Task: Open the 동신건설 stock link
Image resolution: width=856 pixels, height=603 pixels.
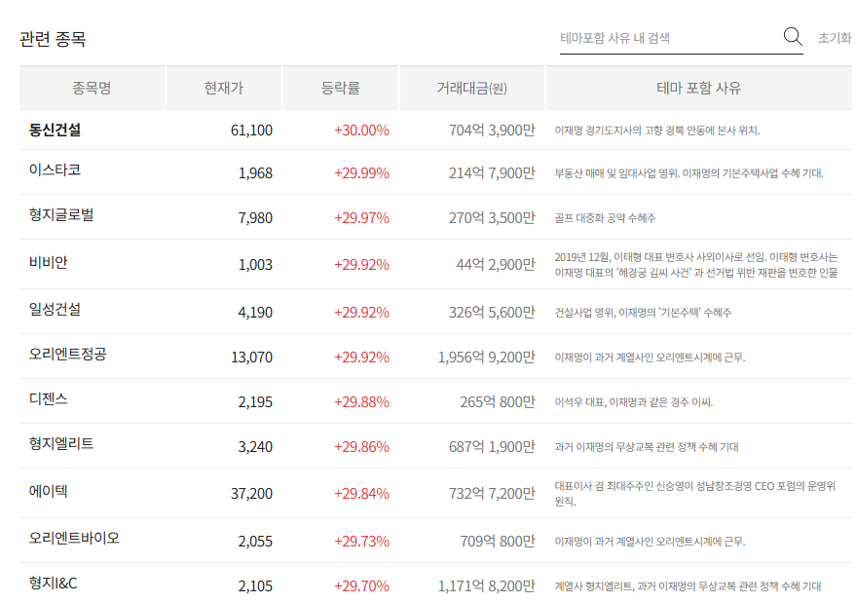Action: (55, 130)
